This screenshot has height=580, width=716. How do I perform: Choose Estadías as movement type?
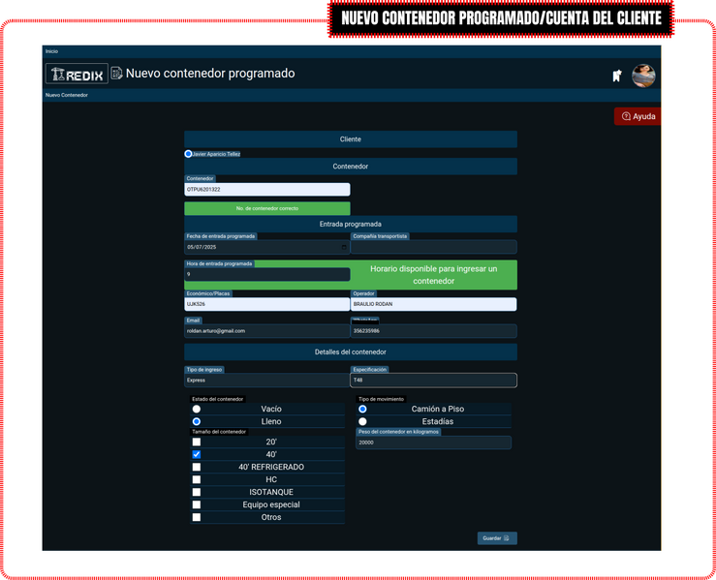coord(362,422)
